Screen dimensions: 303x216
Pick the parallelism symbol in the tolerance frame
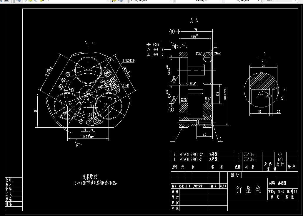click(x=149, y=50)
